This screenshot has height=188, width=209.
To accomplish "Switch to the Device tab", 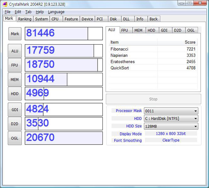I will pos(87,19).
